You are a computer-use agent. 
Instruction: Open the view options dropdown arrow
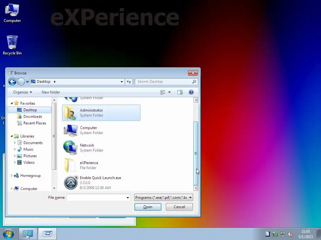[x=169, y=92]
